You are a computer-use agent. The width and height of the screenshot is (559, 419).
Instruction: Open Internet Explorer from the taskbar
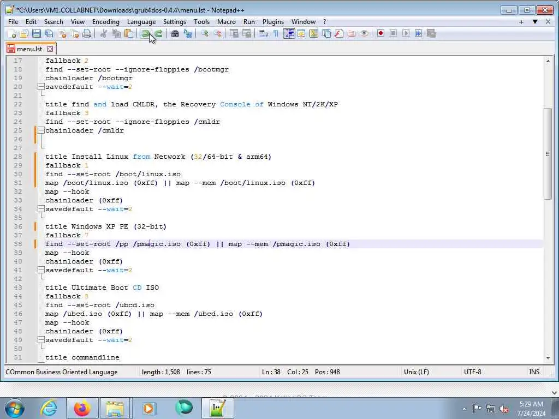pyautogui.click(x=49, y=408)
